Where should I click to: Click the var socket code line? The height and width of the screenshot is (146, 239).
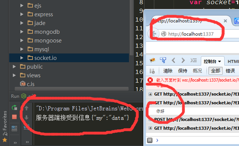coord(214,2)
